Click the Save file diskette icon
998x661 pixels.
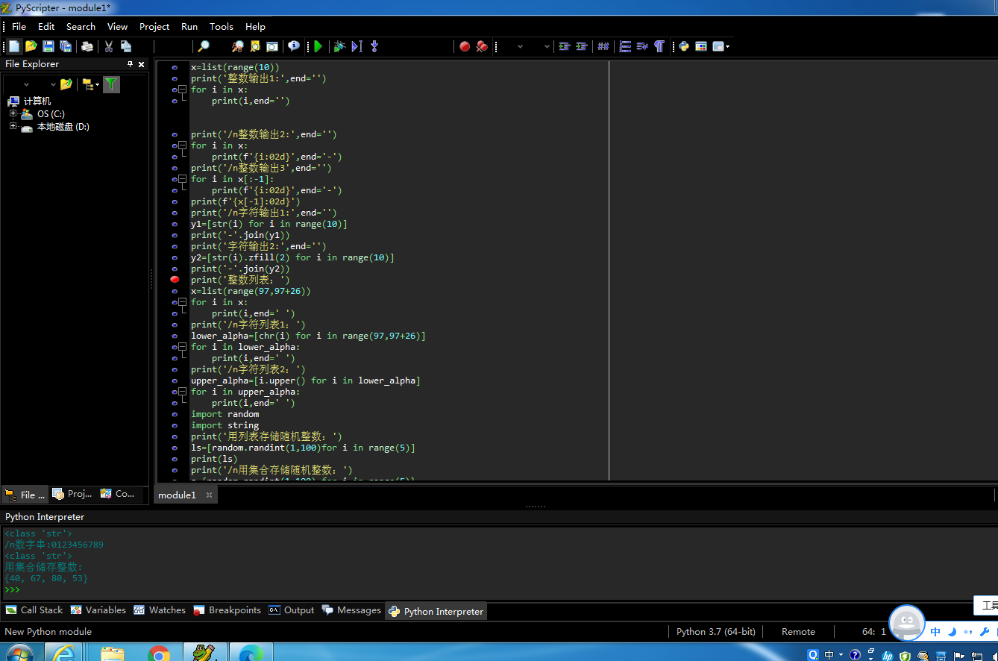(x=48, y=46)
